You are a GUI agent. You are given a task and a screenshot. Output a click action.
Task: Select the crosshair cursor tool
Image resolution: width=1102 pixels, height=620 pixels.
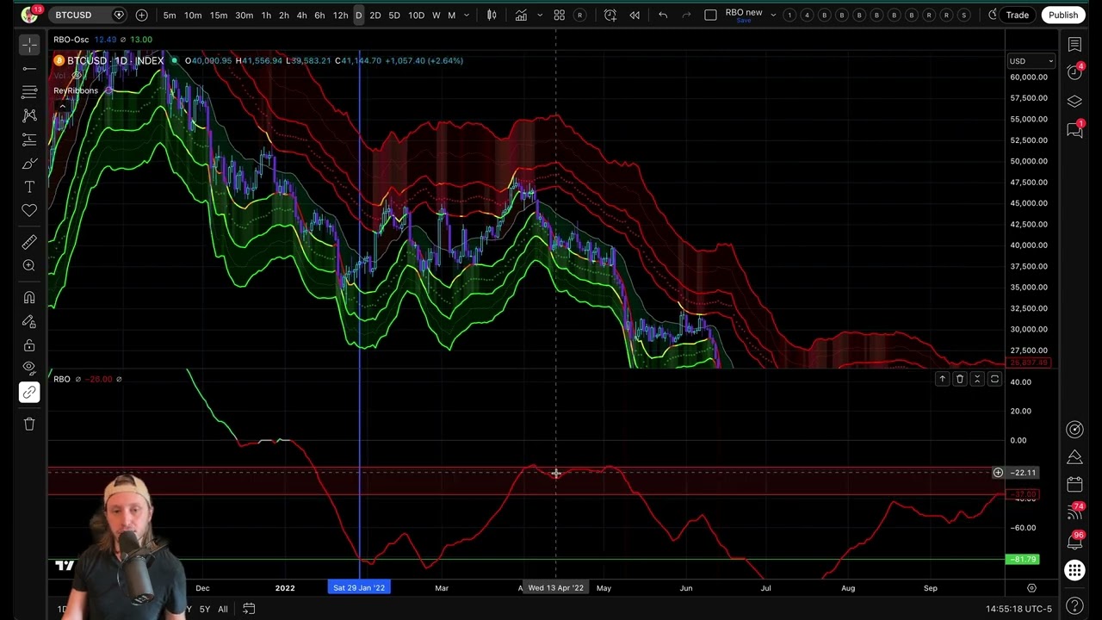coord(29,45)
